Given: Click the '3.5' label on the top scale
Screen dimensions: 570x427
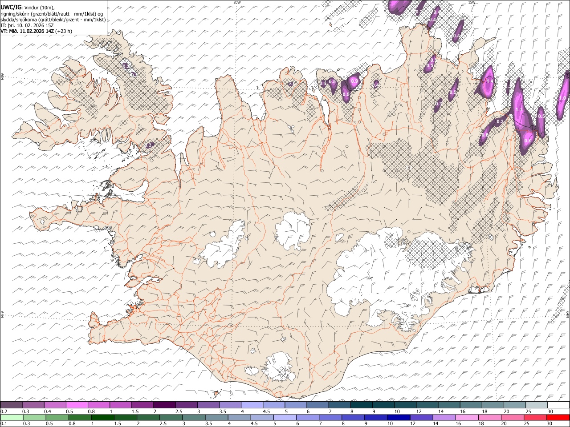Looking at the screenshot, I should [x=223, y=411].
